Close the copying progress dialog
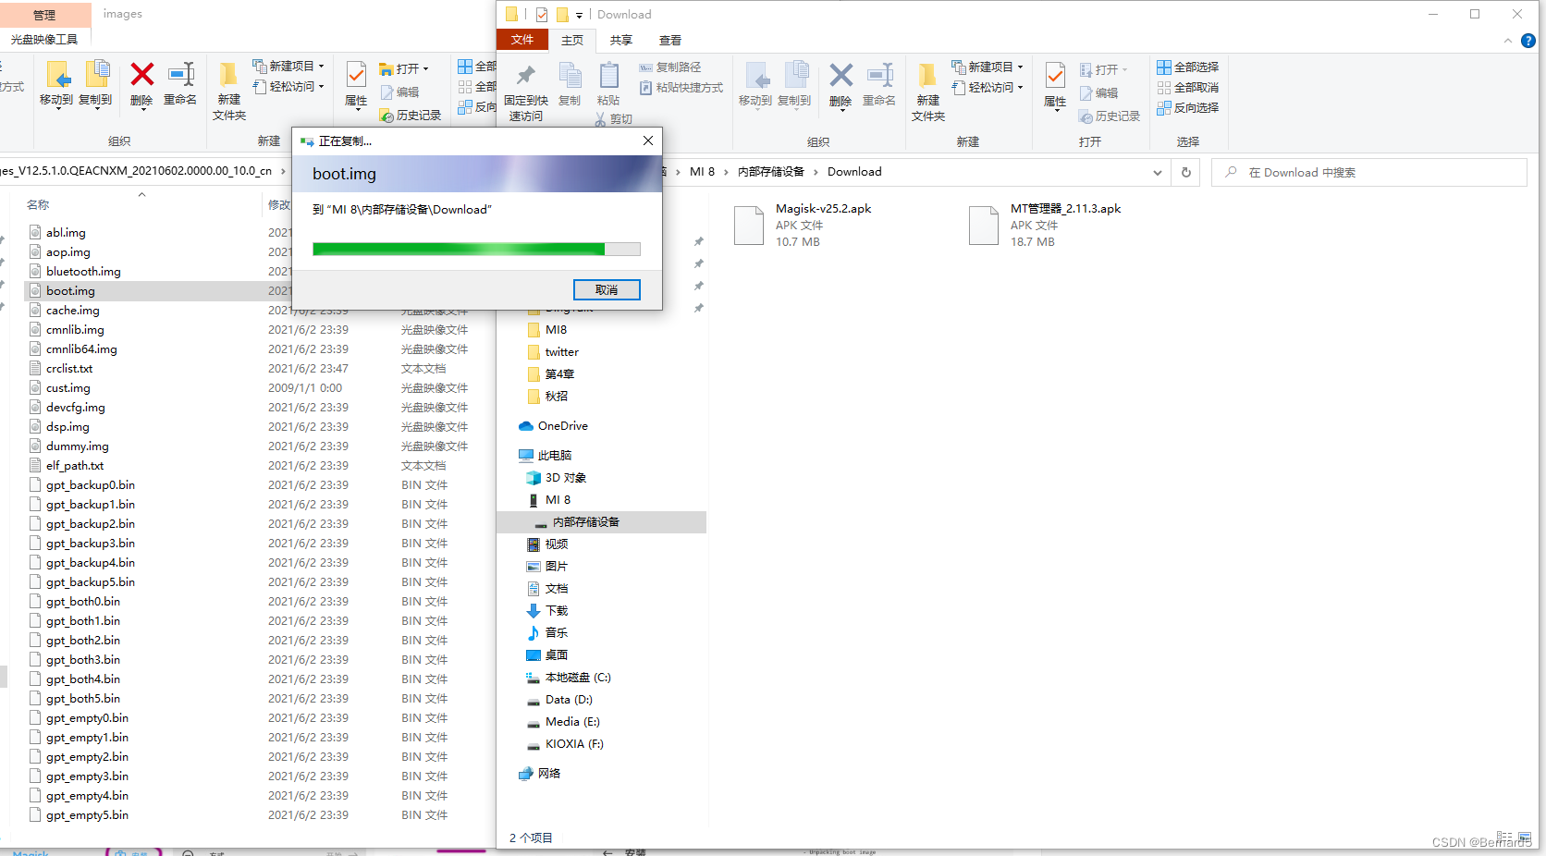The width and height of the screenshot is (1546, 856). click(648, 141)
